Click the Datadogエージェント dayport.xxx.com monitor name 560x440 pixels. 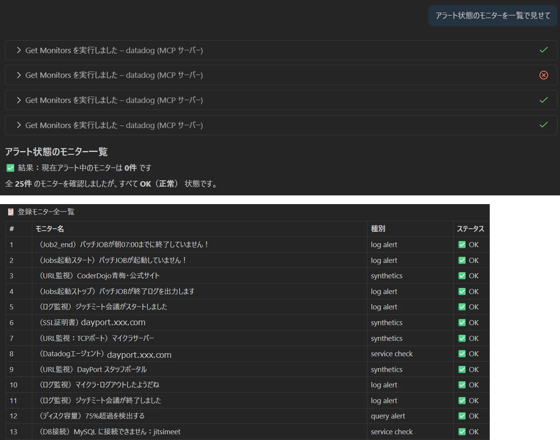click(x=105, y=354)
